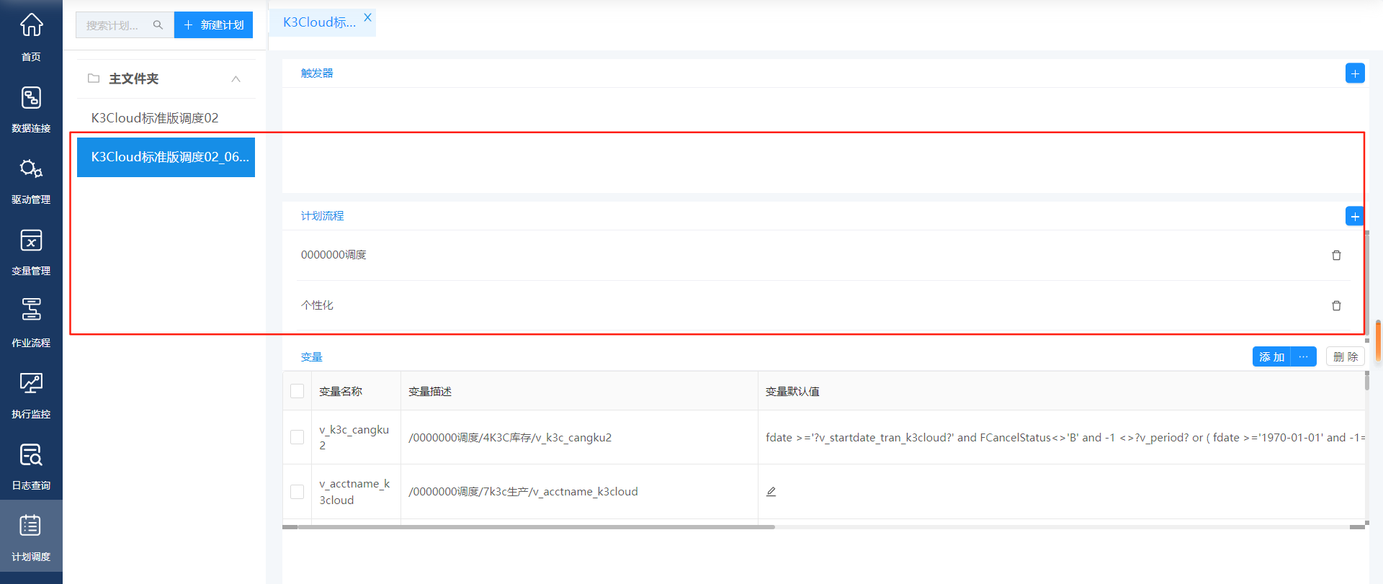Click the 添加 variable button
This screenshot has width=1383, height=584.
(1271, 357)
